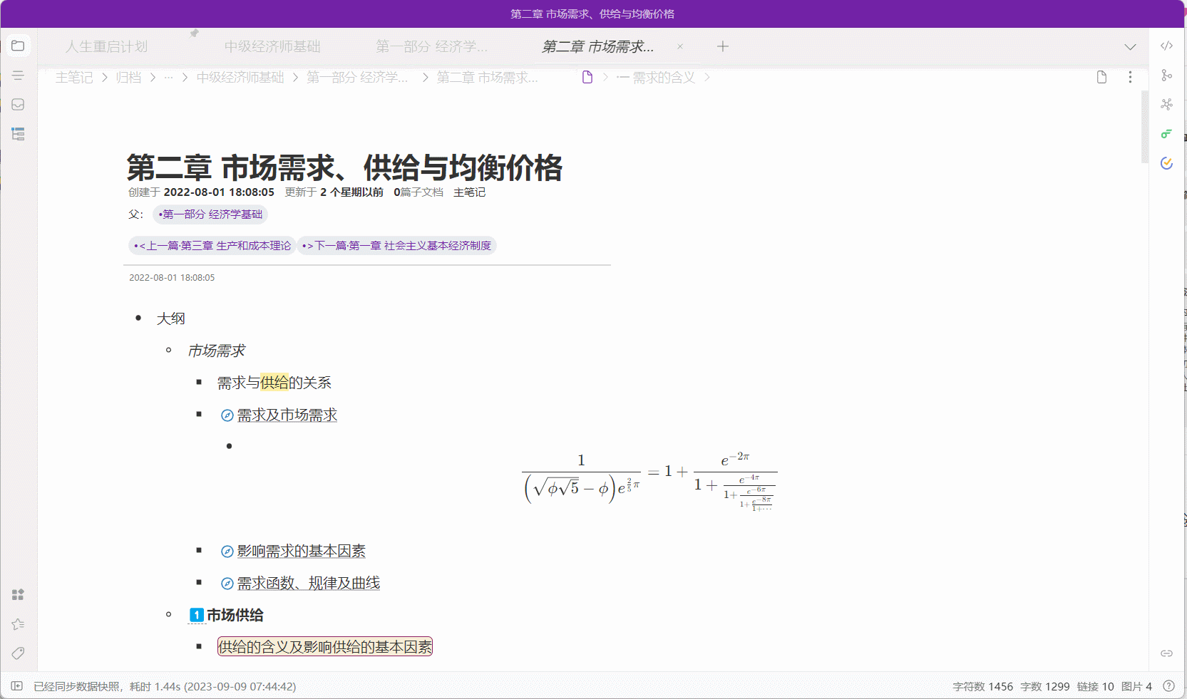Open the 上一篇·第三章 生产和成本理论 link
This screenshot has height=699, width=1187.
point(211,245)
